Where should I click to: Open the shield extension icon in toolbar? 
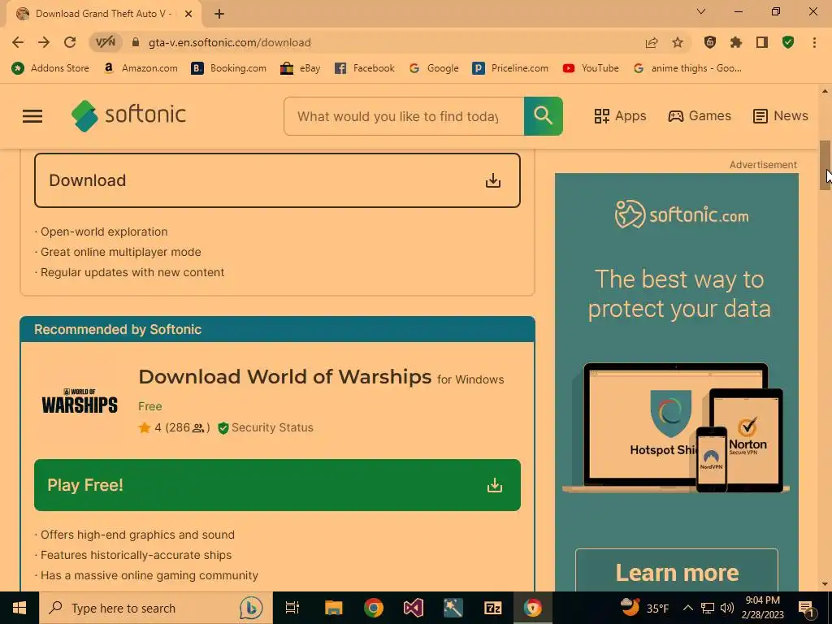pyautogui.click(x=710, y=42)
